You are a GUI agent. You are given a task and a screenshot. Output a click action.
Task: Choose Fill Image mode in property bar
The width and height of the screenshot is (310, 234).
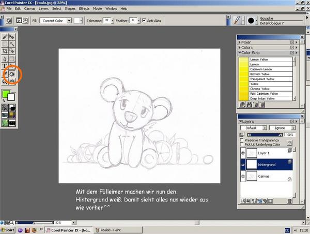point(19,20)
